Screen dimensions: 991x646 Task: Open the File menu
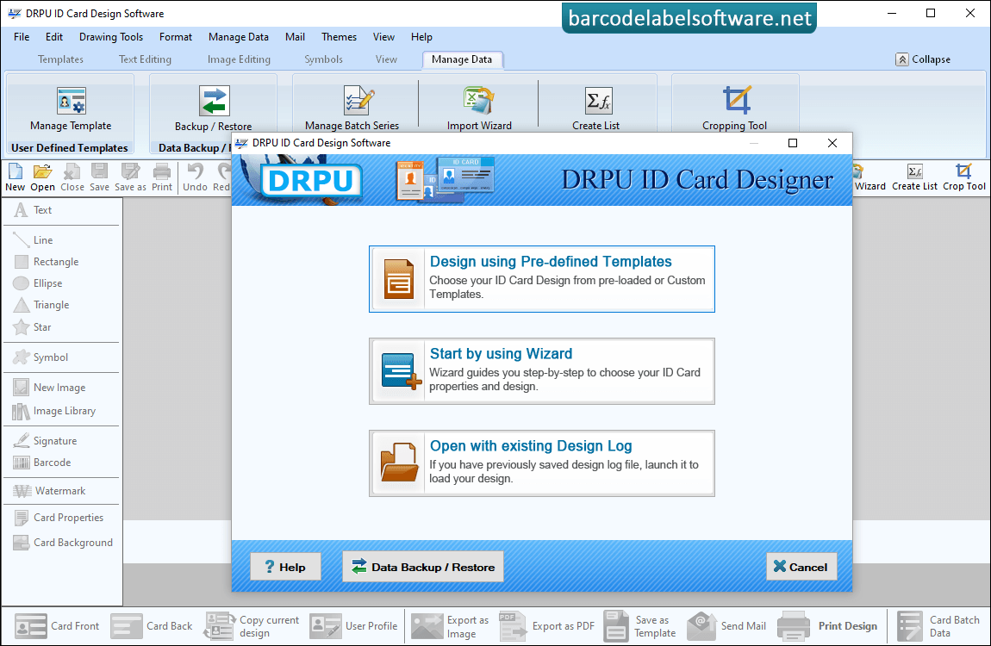click(x=22, y=37)
